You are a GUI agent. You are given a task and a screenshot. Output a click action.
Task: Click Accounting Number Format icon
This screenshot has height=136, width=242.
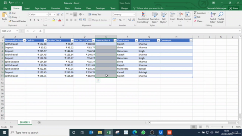click(x=114, y=20)
